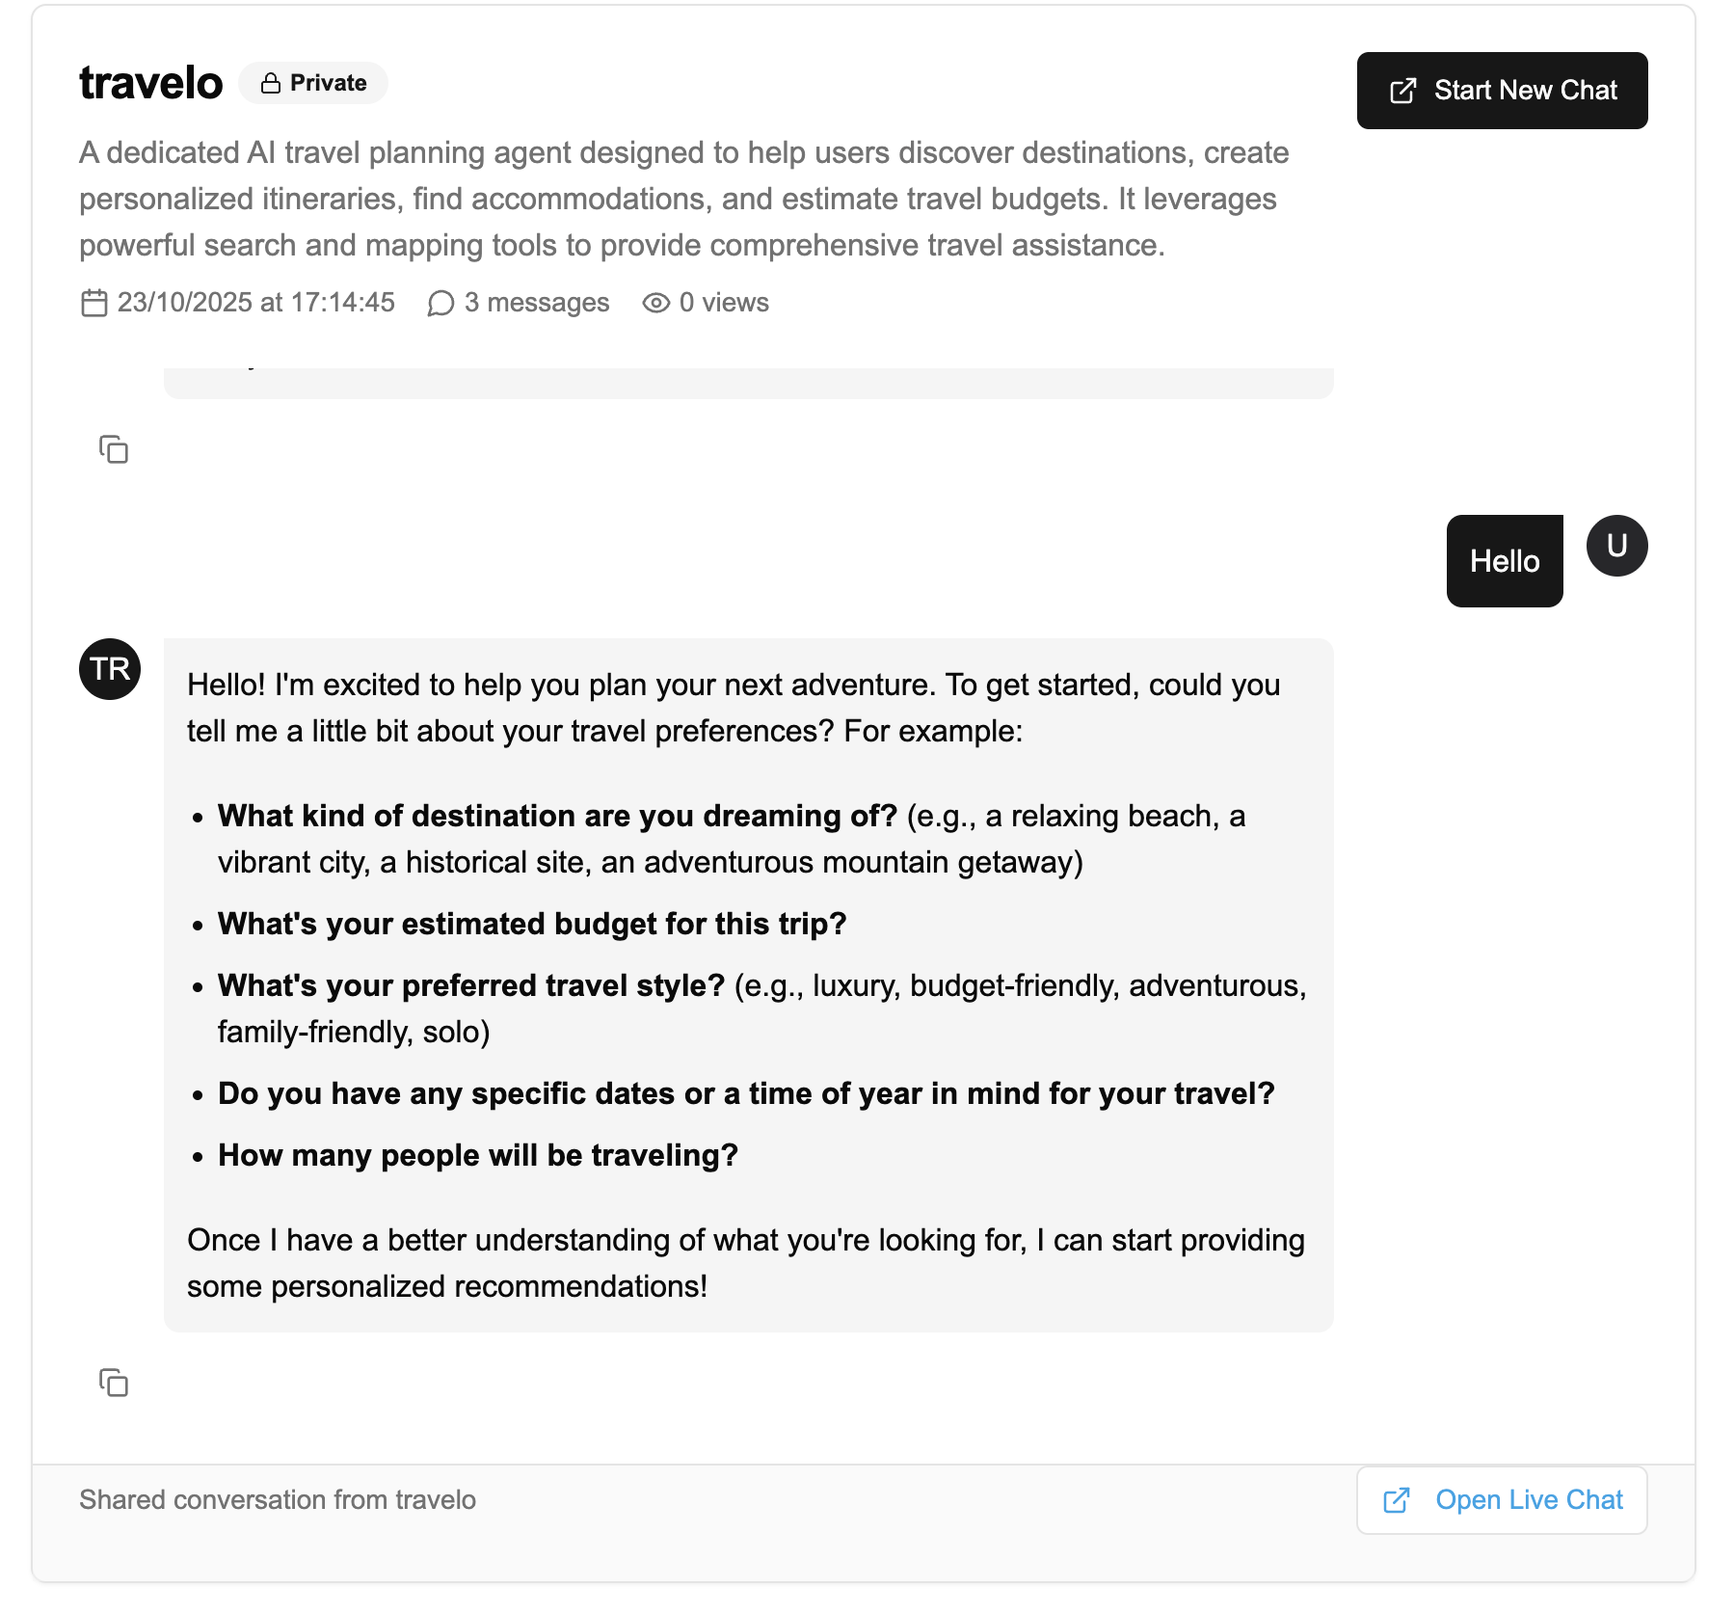
Task: Click the Shared conversation from travelo footer text
Action: click(278, 1500)
